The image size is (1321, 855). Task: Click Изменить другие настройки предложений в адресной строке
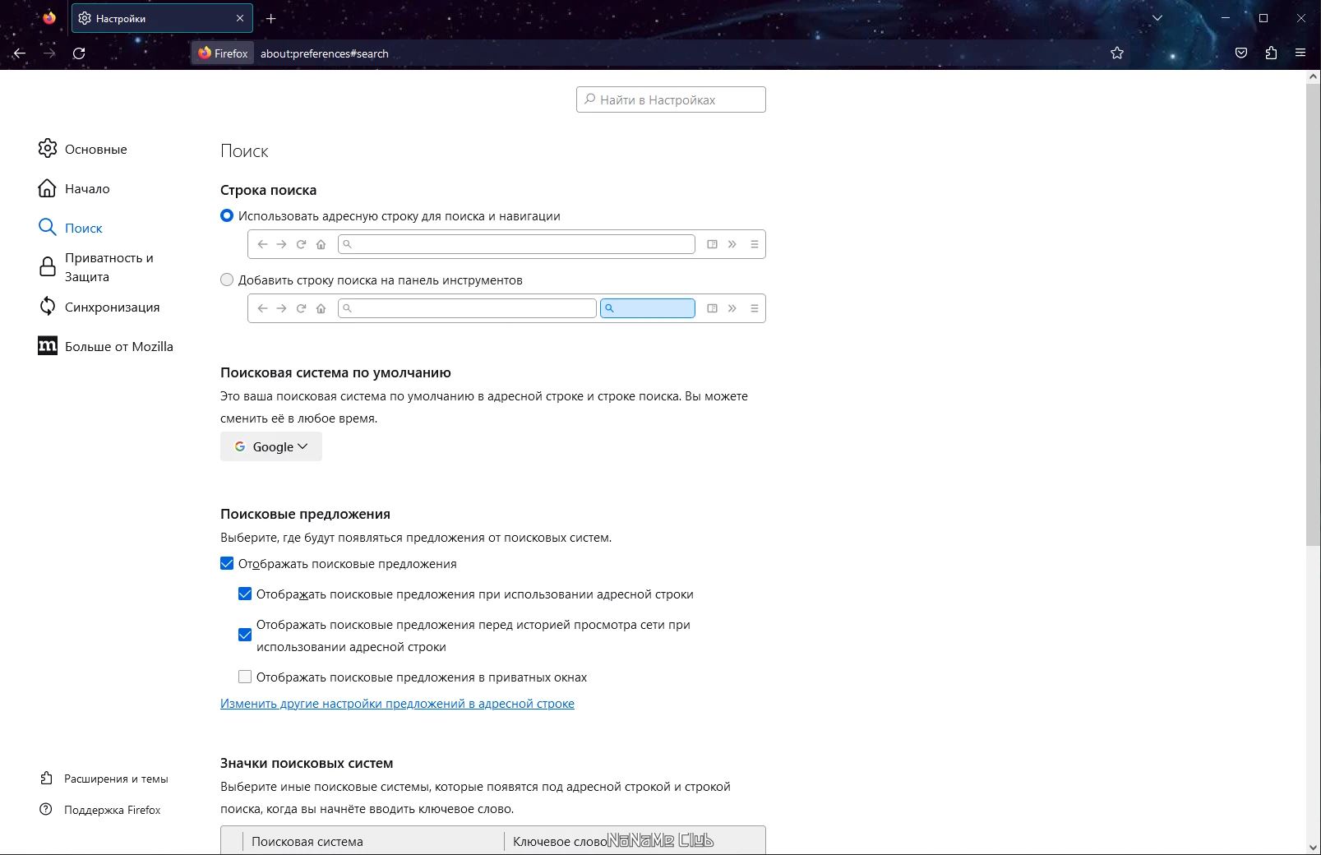tap(397, 704)
